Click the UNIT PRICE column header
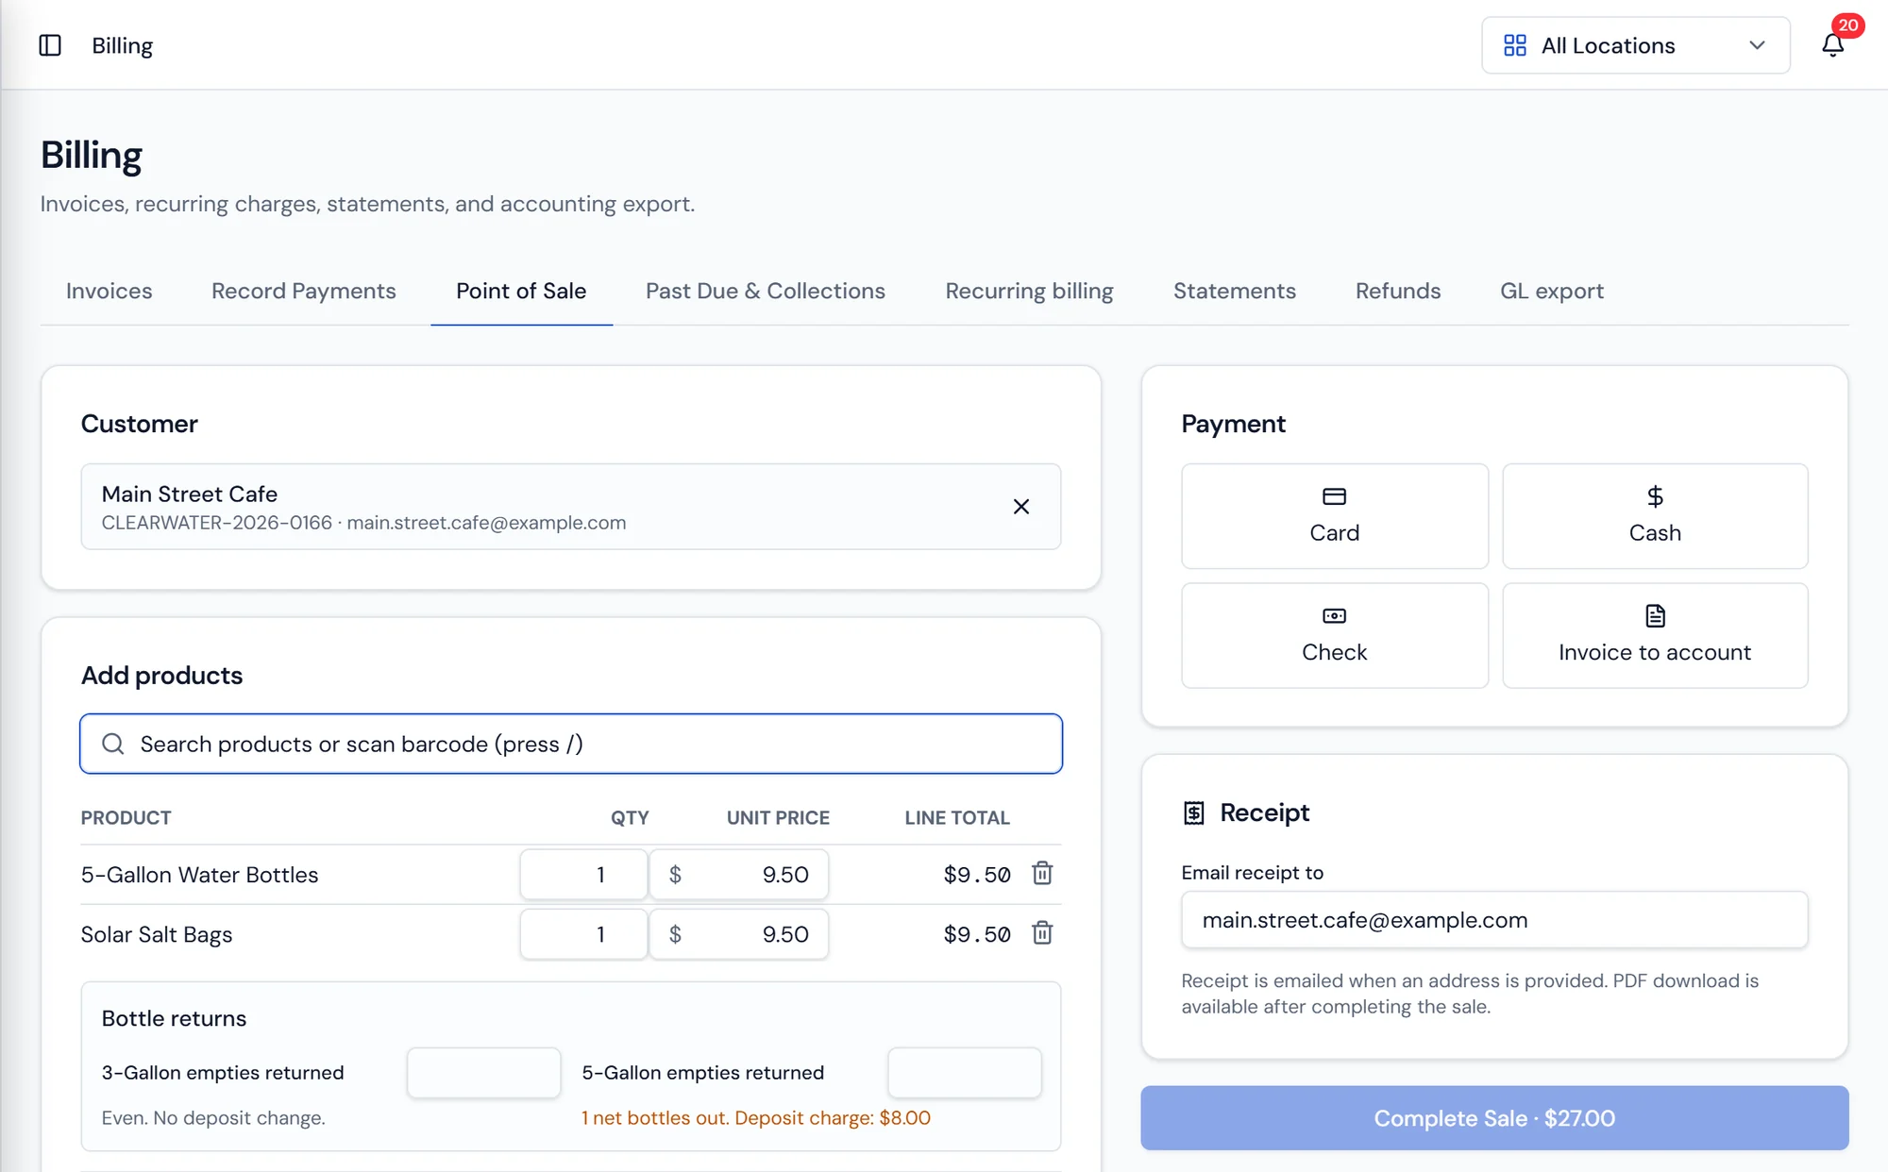 [778, 817]
